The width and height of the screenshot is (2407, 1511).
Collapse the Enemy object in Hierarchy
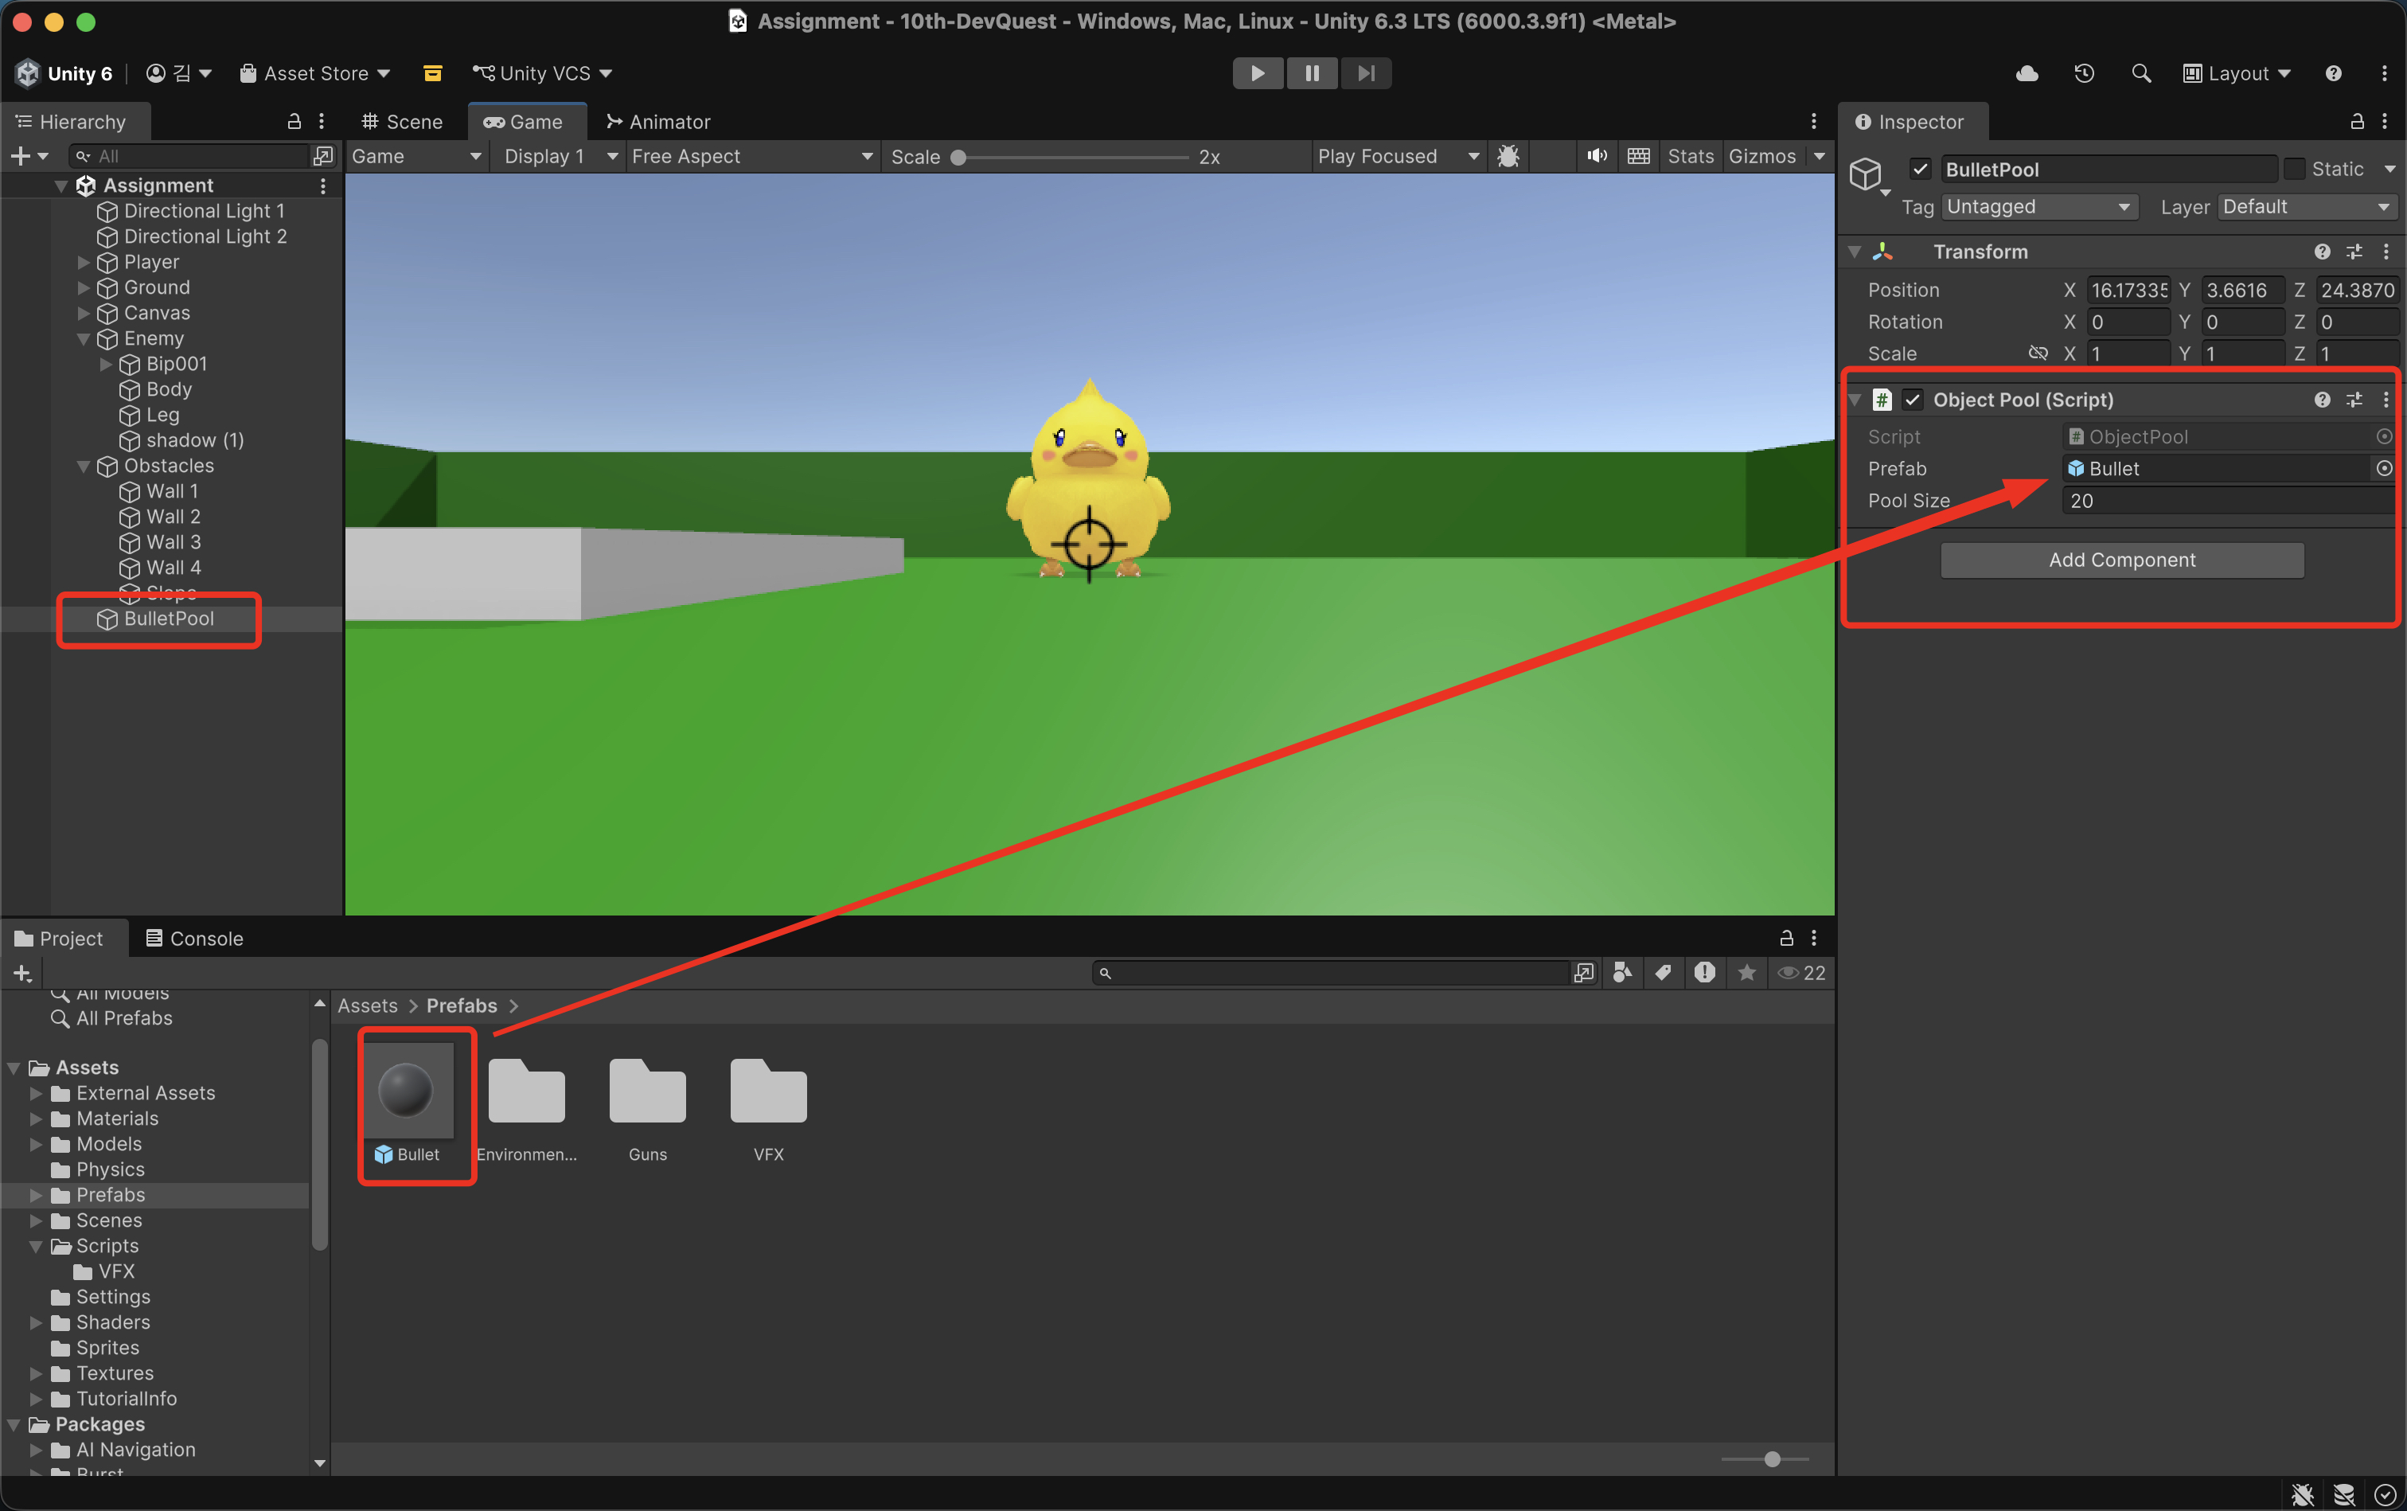coord(83,339)
